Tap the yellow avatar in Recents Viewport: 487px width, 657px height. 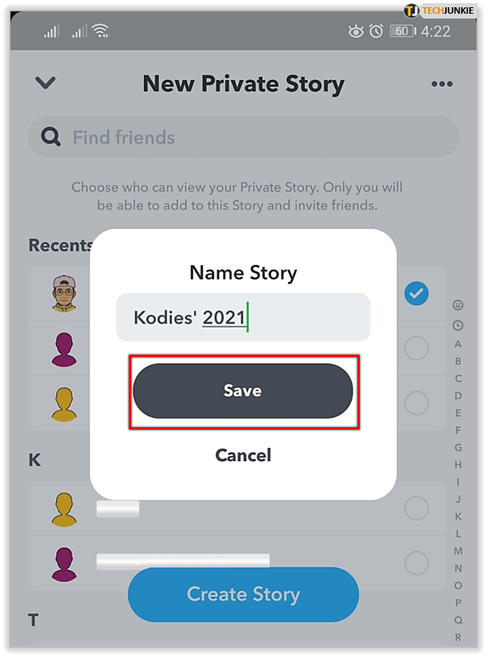tap(64, 402)
